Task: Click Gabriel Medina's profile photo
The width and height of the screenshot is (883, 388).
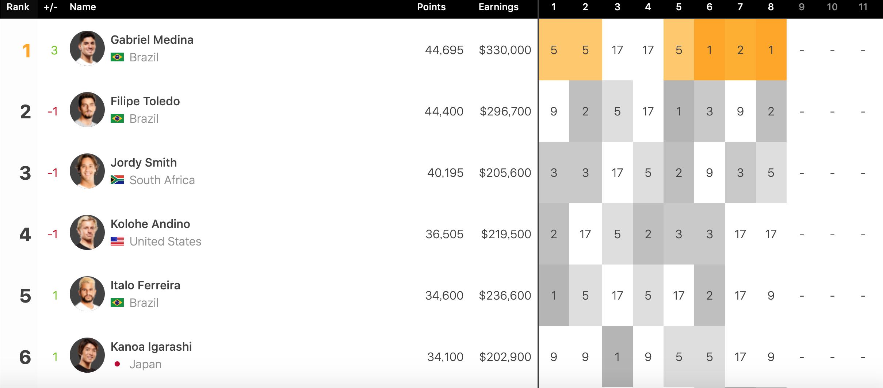Action: (x=87, y=48)
